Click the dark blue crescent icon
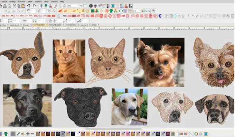 click(x=160, y=16)
